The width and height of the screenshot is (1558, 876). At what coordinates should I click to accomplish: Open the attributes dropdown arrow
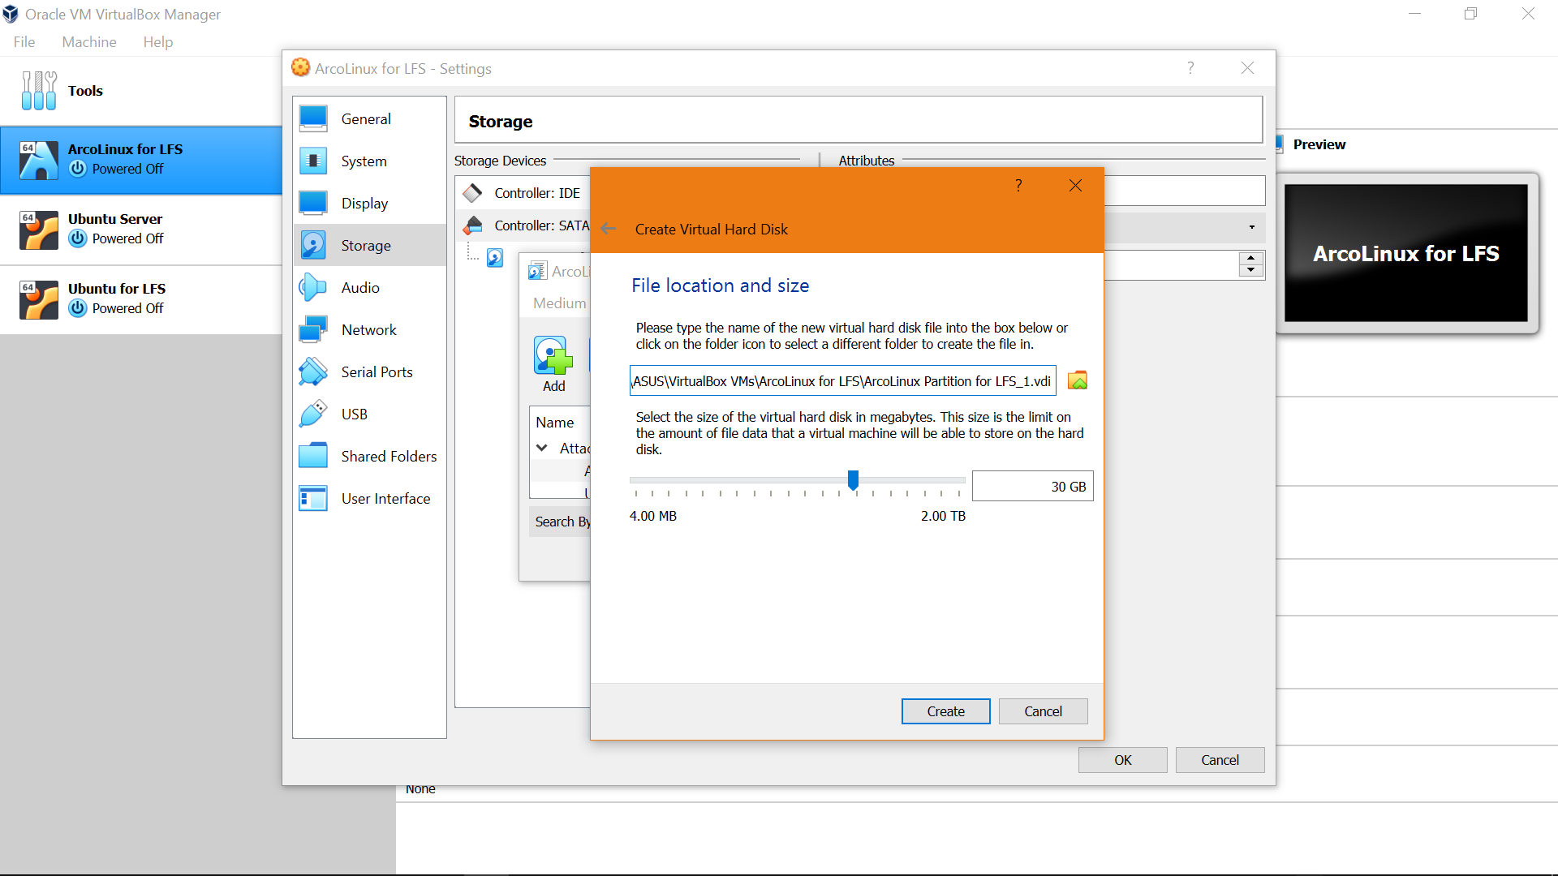[1251, 227]
